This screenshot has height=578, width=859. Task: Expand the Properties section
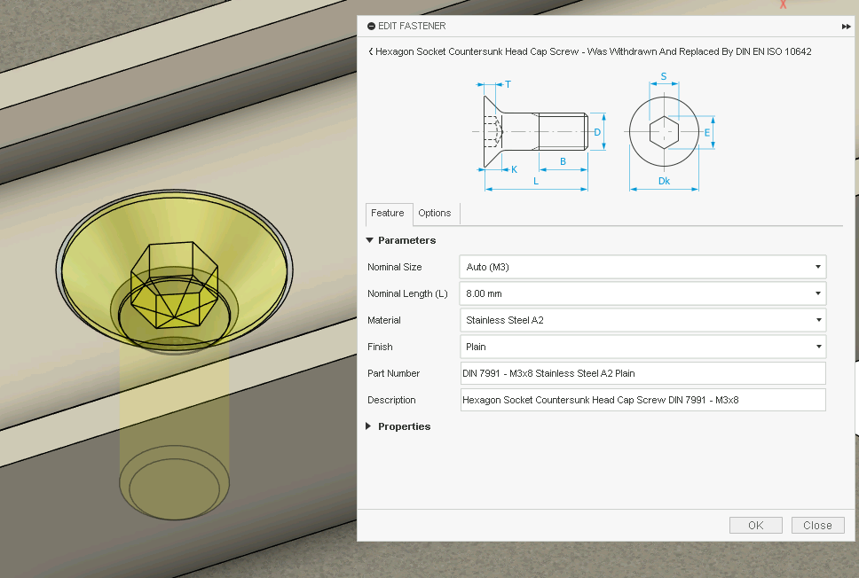point(371,426)
